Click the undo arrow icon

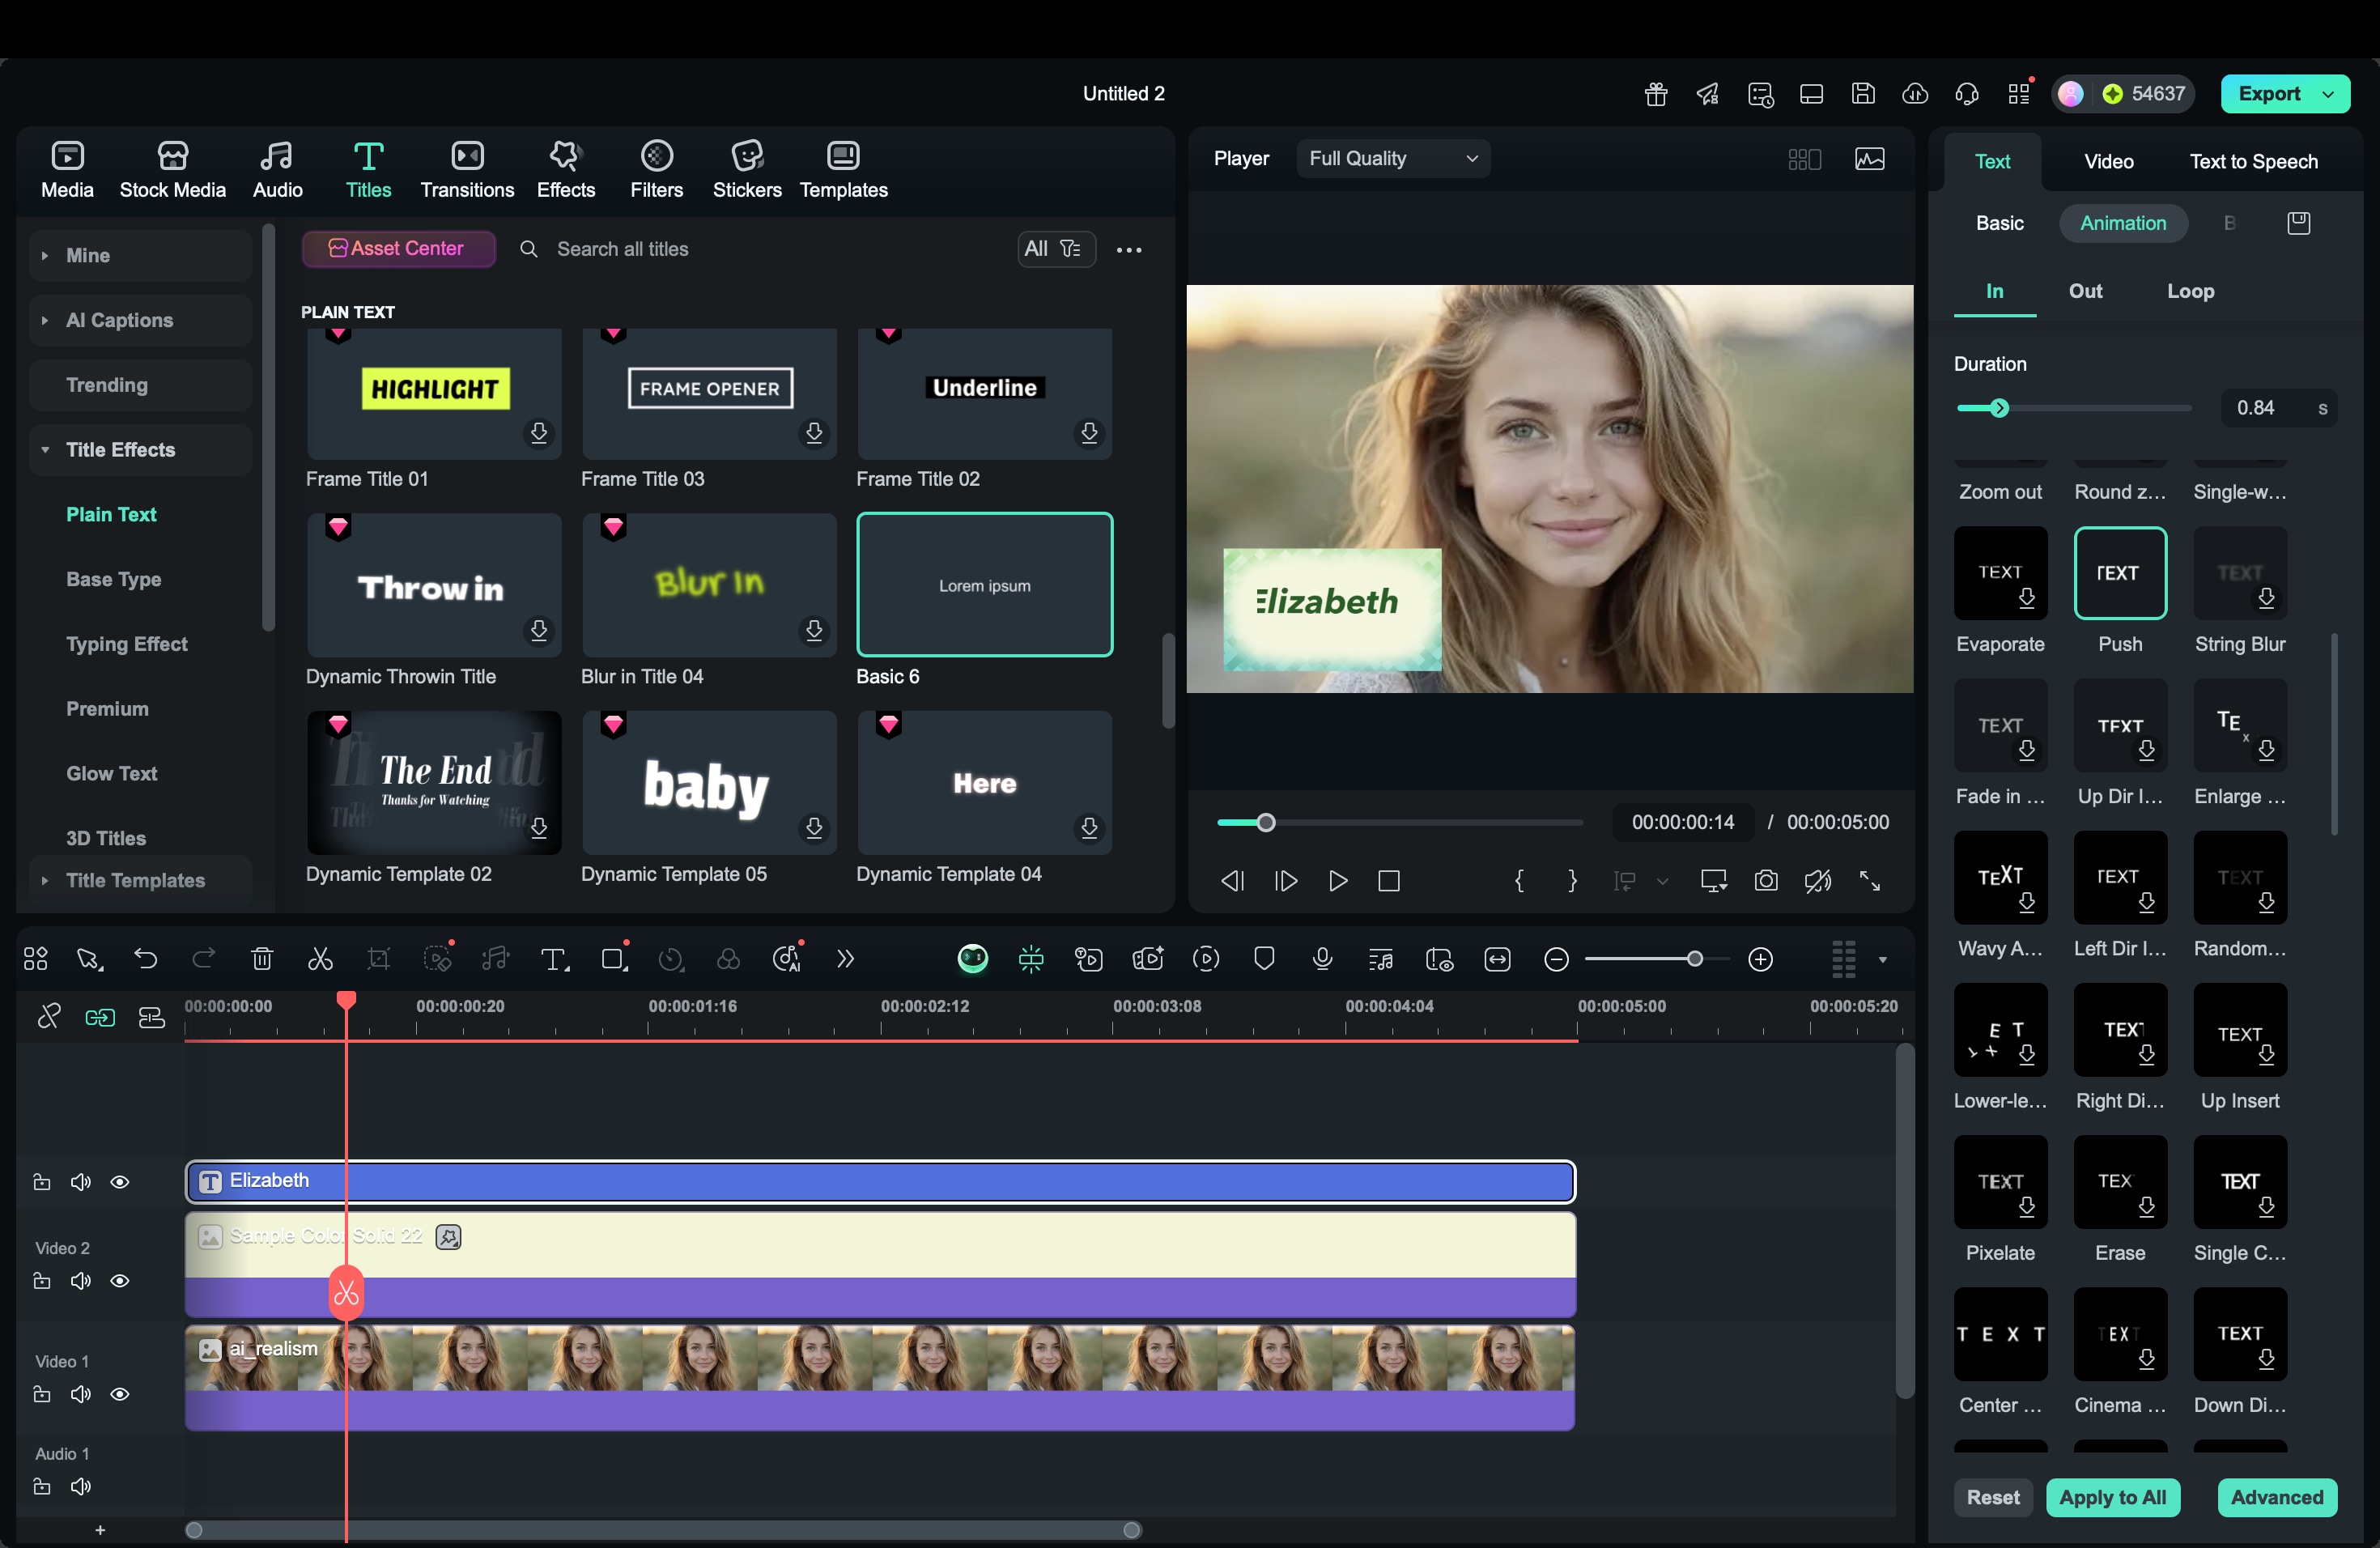coord(146,959)
